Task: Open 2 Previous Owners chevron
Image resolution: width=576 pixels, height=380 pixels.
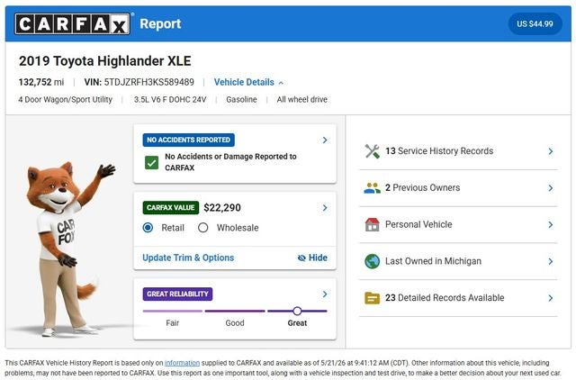Action: (x=550, y=188)
